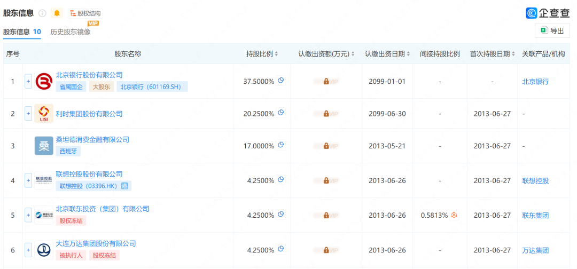Click the 2013-05-21 date cell

click(387, 146)
